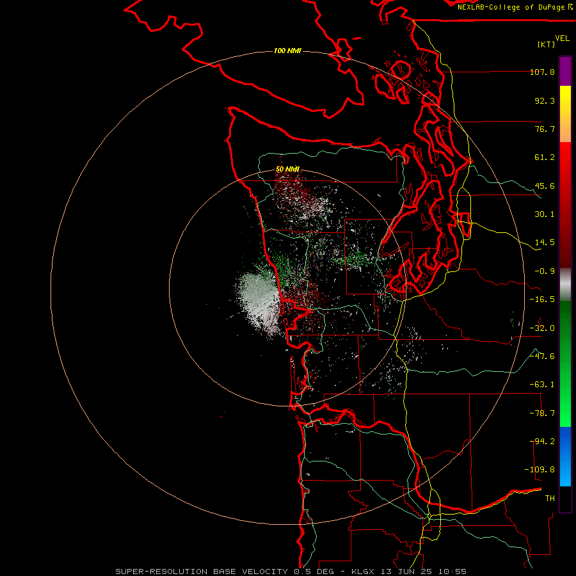The height and width of the screenshot is (576, 576).
Task: Click the -63.1 velocity scale value
Action: [x=542, y=385]
